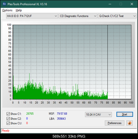Screen dimensions: 138x139
Task: Open the Help menu
Action: 19,10
